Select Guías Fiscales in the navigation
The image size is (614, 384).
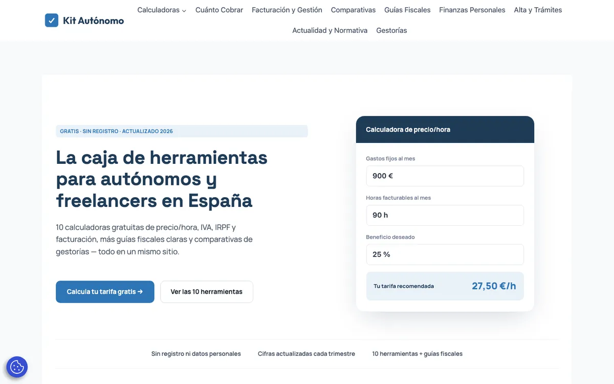tap(407, 10)
